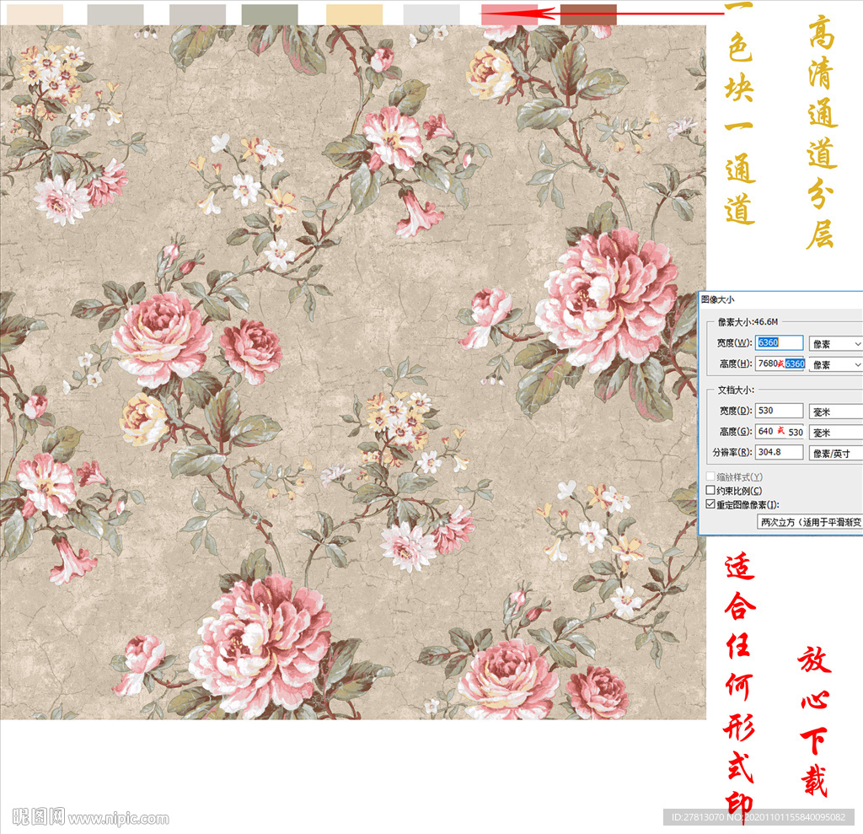This screenshot has width=863, height=834.
Task: Click the greyed-out 缩放样式 checkbox
Action: point(710,477)
